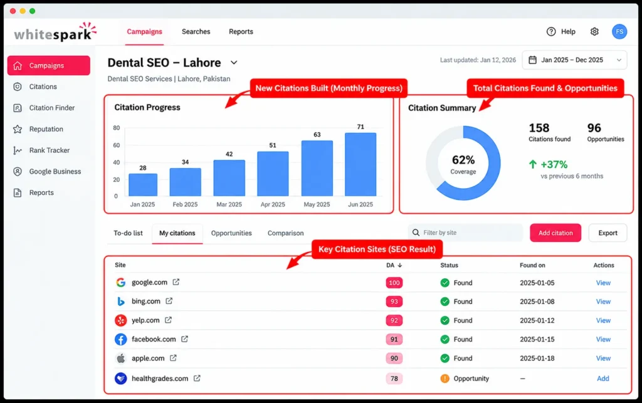This screenshot has width=642, height=403.
Task: Open bing.com external link icon
Action: [169, 301]
